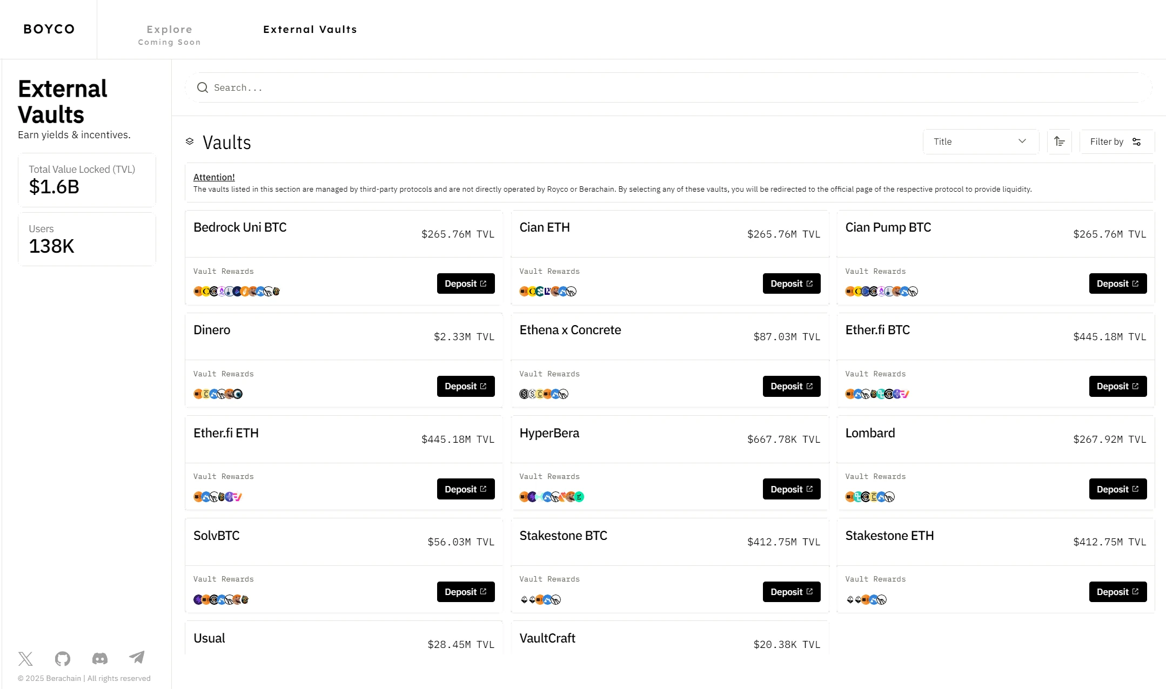Screen dimensions: 1166x689
Task: Select the Ethena x Concrete vault title
Action: pos(570,330)
